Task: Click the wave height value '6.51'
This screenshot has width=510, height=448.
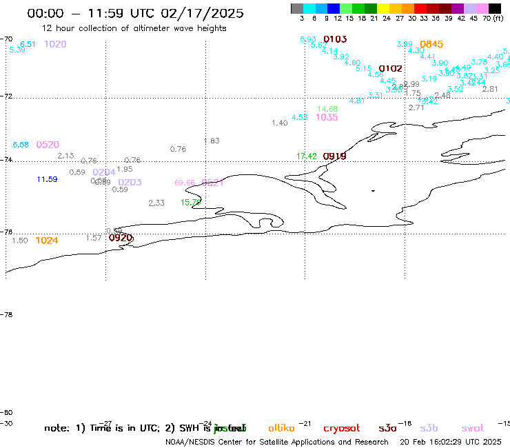Action: (x=28, y=44)
